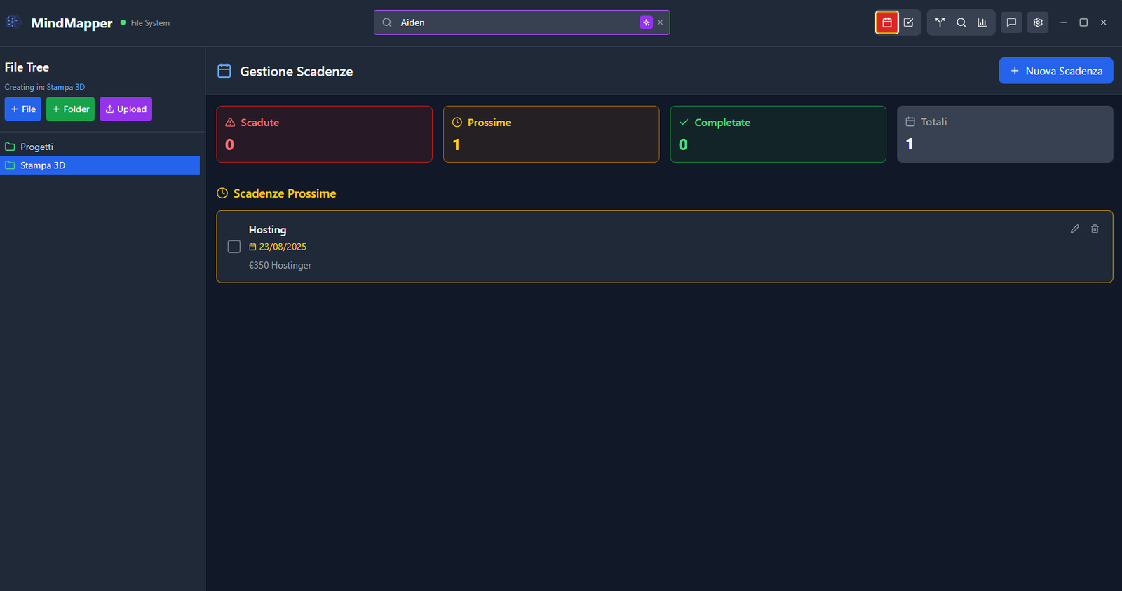Screen dimensions: 1122x591
Task: Click the magnifier icon in top-right toolbar
Action: (x=961, y=22)
